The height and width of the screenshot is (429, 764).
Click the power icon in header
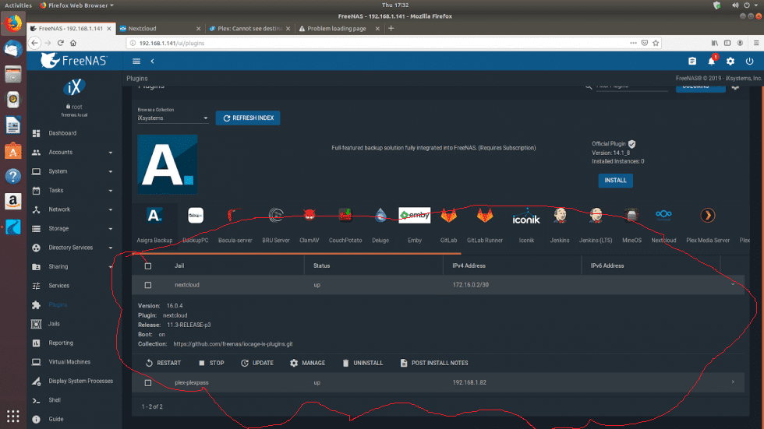749,62
